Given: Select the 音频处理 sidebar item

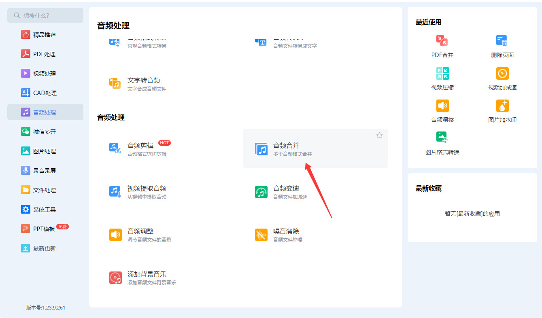Looking at the screenshot, I should [x=45, y=112].
